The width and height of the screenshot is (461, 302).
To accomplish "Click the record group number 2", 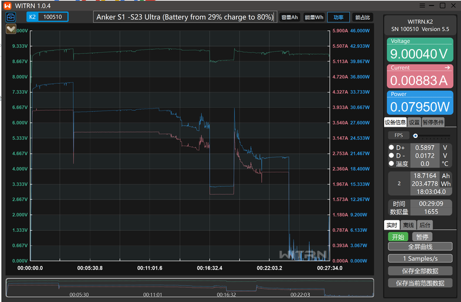I will click(399, 183).
